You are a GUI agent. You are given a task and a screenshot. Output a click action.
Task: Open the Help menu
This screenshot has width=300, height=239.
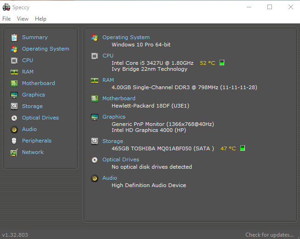pos(40,19)
